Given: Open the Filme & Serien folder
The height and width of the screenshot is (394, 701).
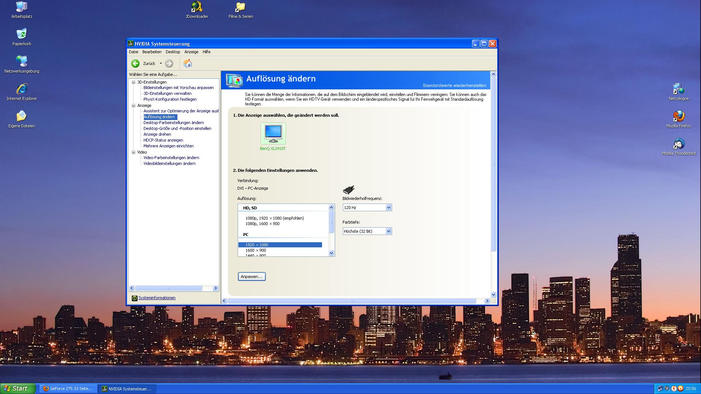Looking at the screenshot, I should 241,7.
